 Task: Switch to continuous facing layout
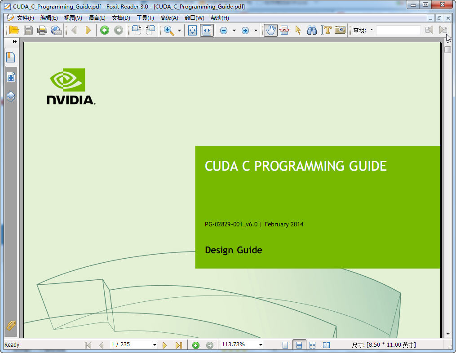click(x=312, y=345)
